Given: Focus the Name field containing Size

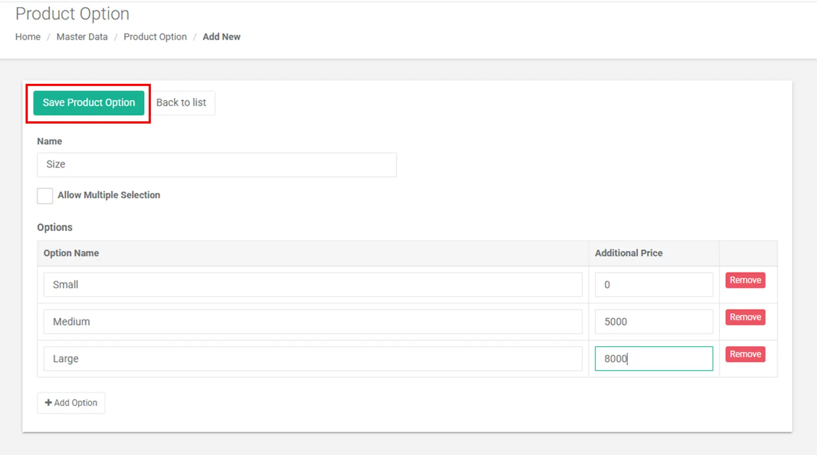Looking at the screenshot, I should (x=217, y=164).
